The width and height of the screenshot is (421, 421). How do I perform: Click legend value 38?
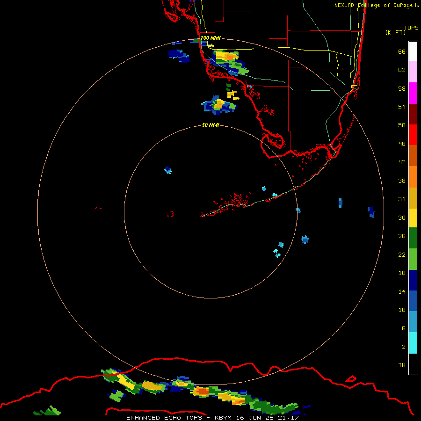click(402, 181)
